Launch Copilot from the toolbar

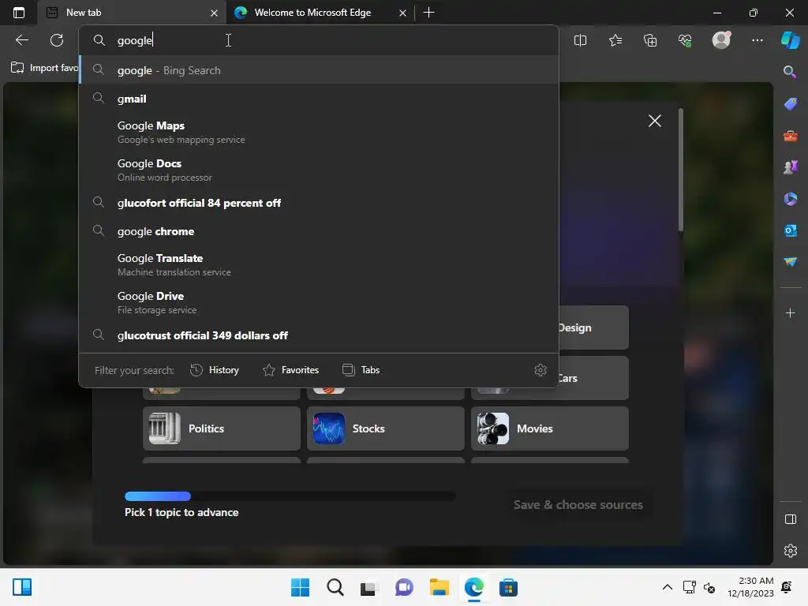tap(790, 39)
